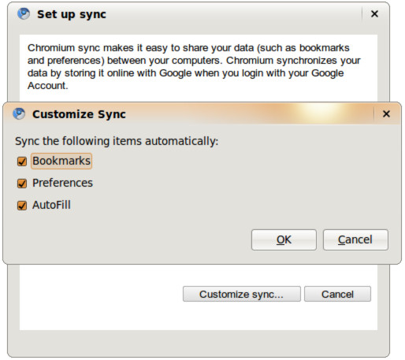Close the Set up sync window

tap(374, 13)
